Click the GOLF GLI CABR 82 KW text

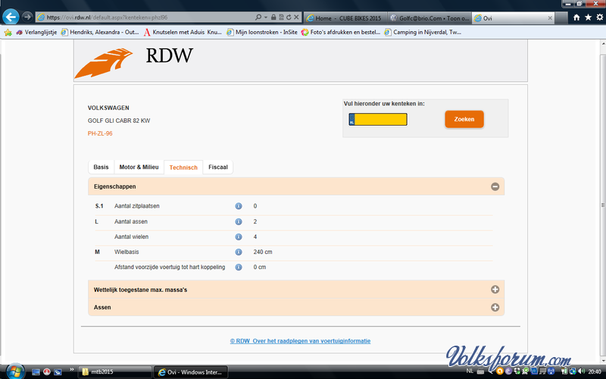pyautogui.click(x=119, y=121)
